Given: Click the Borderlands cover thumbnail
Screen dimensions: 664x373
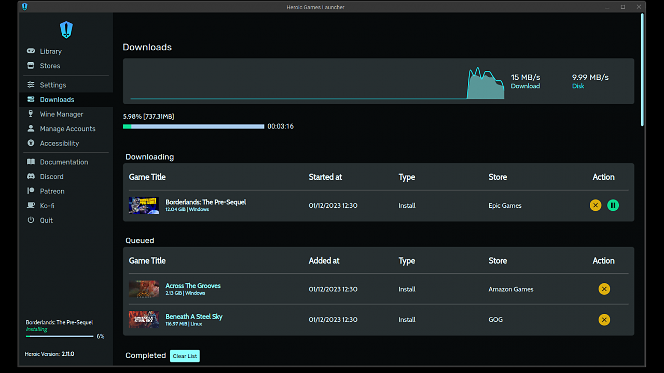Looking at the screenshot, I should click(x=144, y=205).
